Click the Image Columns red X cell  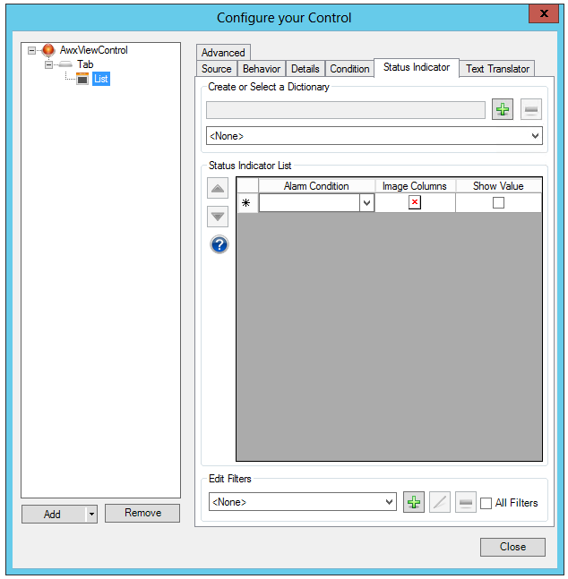point(415,203)
